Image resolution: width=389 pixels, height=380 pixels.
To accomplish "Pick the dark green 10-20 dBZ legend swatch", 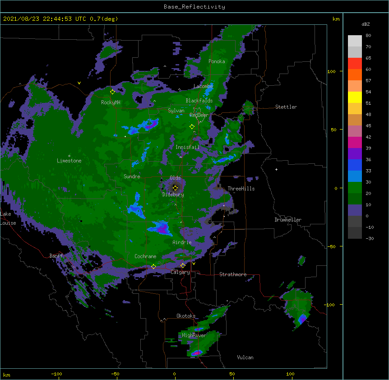I will (x=355, y=199).
